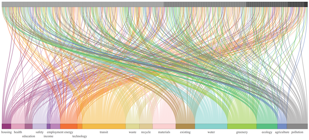Screen dimensions: 309x140
Task: Click the teal water category bar
Action: [211, 126]
